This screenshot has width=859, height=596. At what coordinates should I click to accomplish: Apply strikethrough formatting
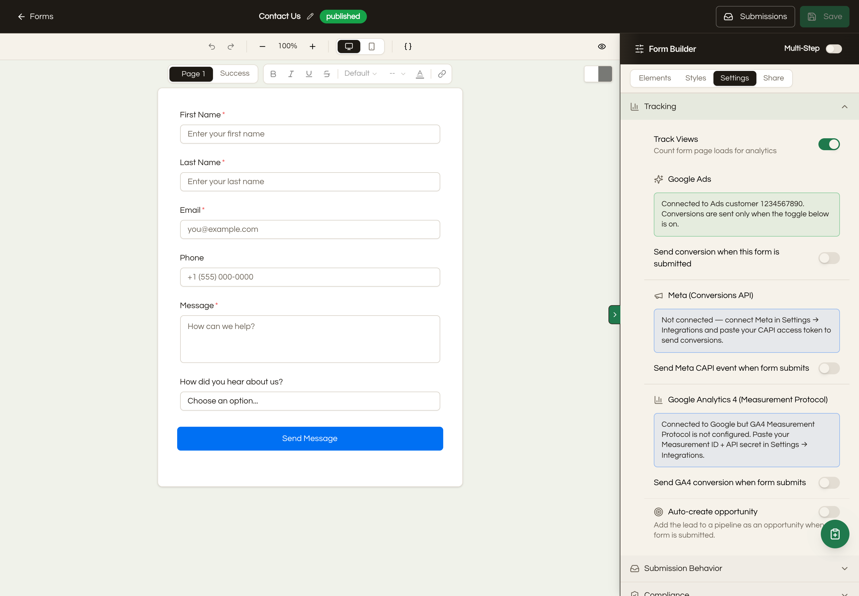(327, 74)
